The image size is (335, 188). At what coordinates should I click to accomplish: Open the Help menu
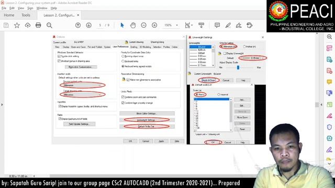coord(53,8)
